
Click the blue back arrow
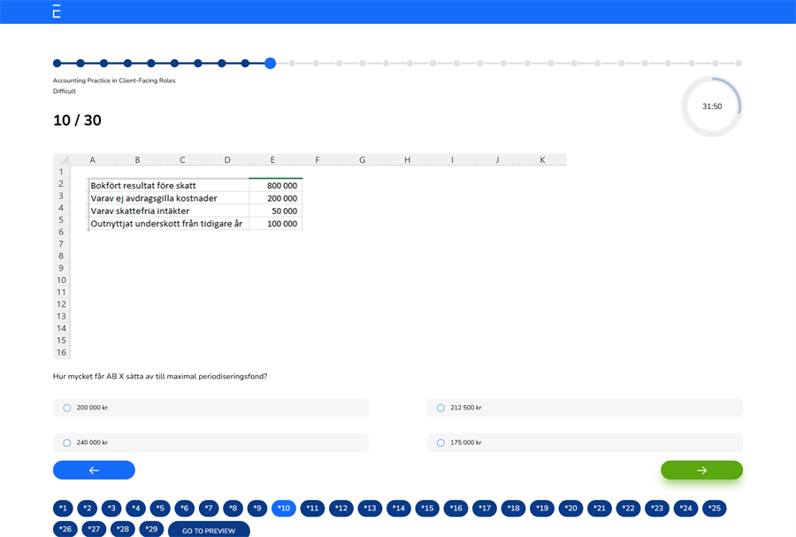(94, 470)
